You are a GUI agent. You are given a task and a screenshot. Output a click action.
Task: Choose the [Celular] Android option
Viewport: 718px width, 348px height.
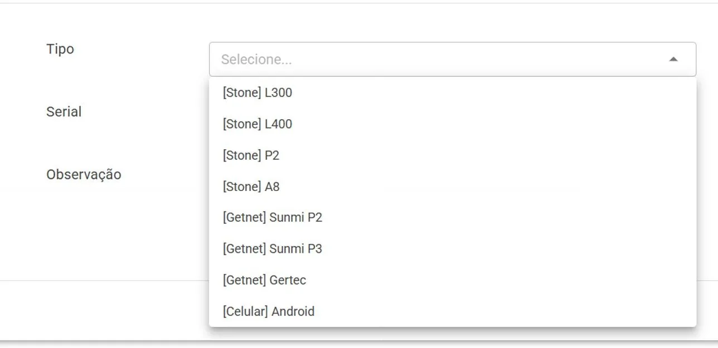pyautogui.click(x=453, y=311)
